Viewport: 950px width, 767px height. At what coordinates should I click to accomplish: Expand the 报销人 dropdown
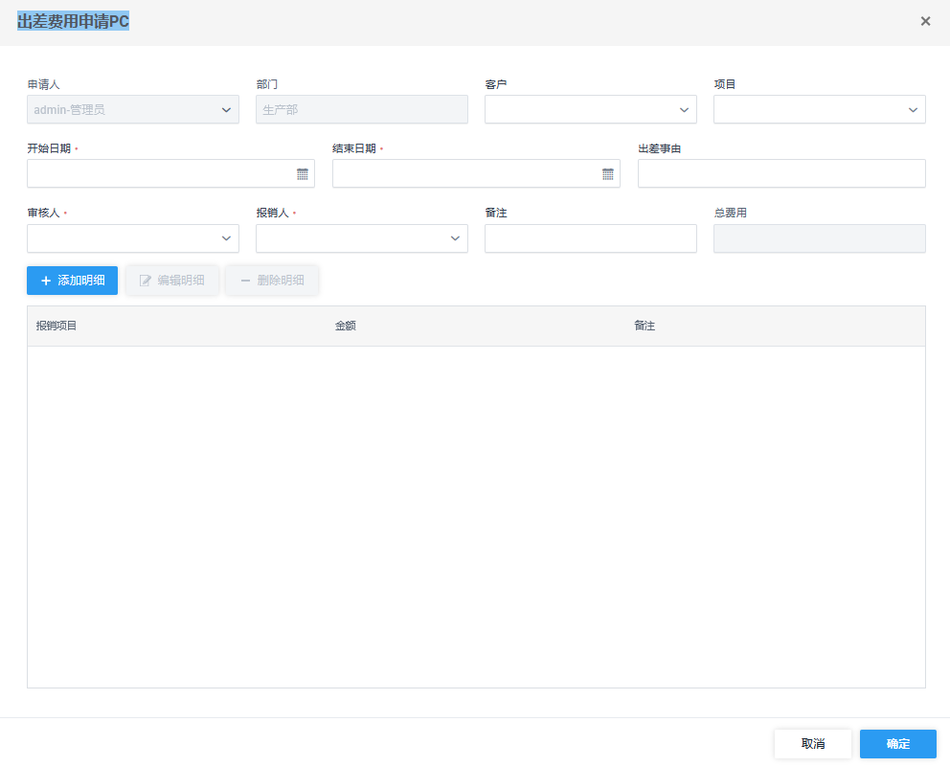(x=455, y=238)
